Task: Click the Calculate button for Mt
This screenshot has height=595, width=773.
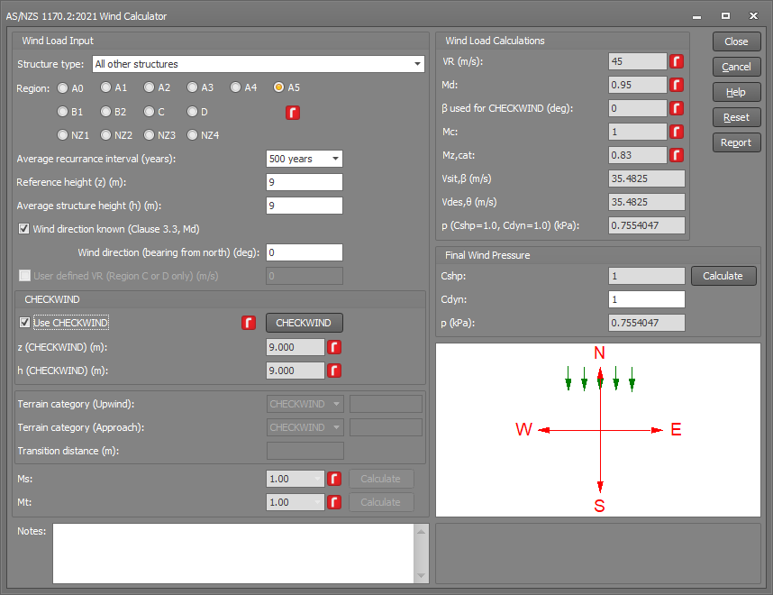Action: click(381, 502)
